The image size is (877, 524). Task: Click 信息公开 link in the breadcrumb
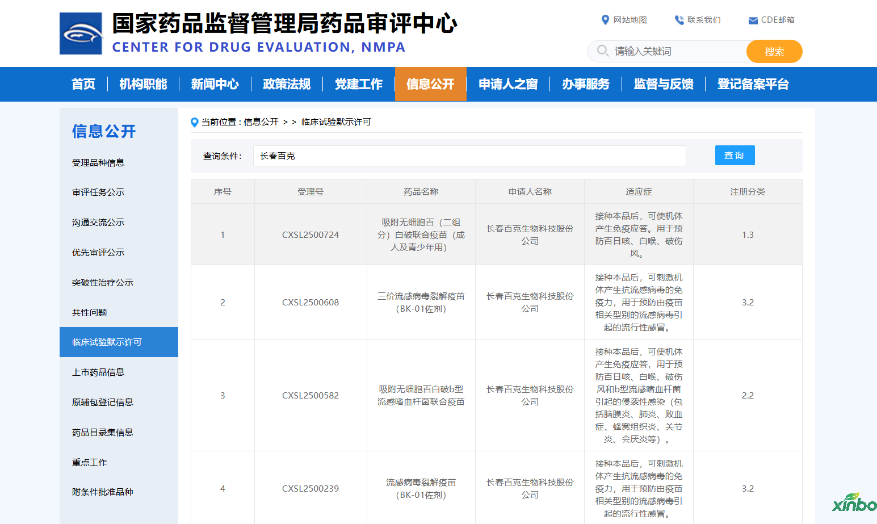click(261, 122)
